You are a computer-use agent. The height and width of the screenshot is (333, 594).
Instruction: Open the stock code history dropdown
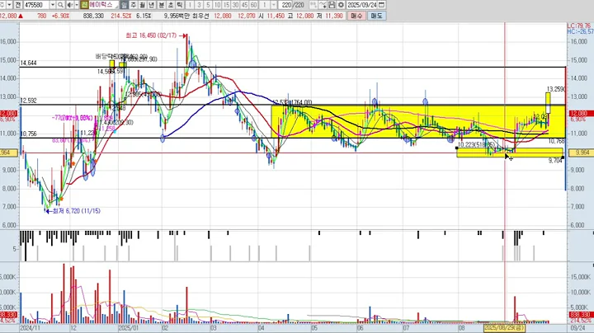53,5
